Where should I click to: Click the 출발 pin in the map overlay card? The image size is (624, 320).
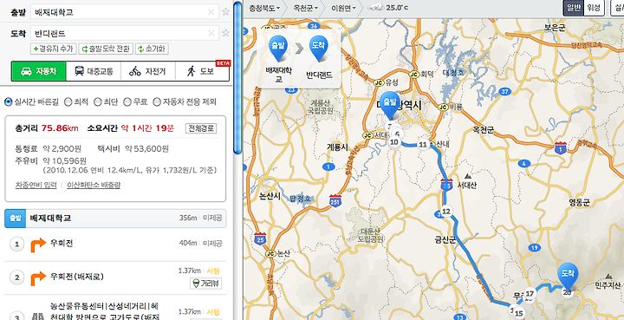coord(279,49)
